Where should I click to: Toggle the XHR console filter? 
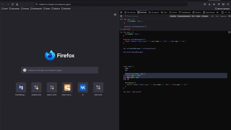coord(217,16)
